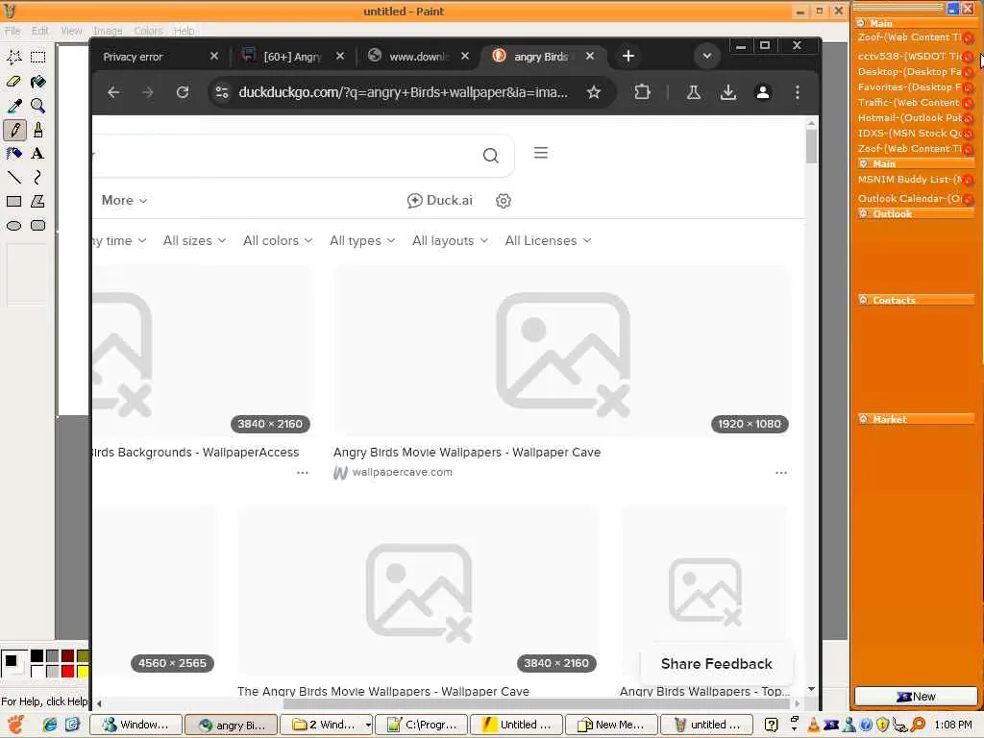Open the New Me... taskbar window
984x738 pixels.
pyautogui.click(x=612, y=725)
